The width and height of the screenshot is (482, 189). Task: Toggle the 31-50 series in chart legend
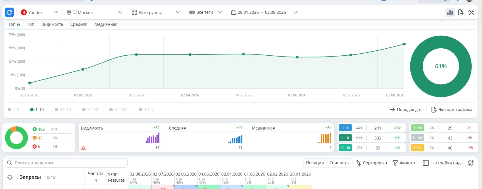90,110
